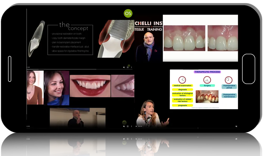
Task: Tap the phone's oval home button
Action: pos(249,69)
